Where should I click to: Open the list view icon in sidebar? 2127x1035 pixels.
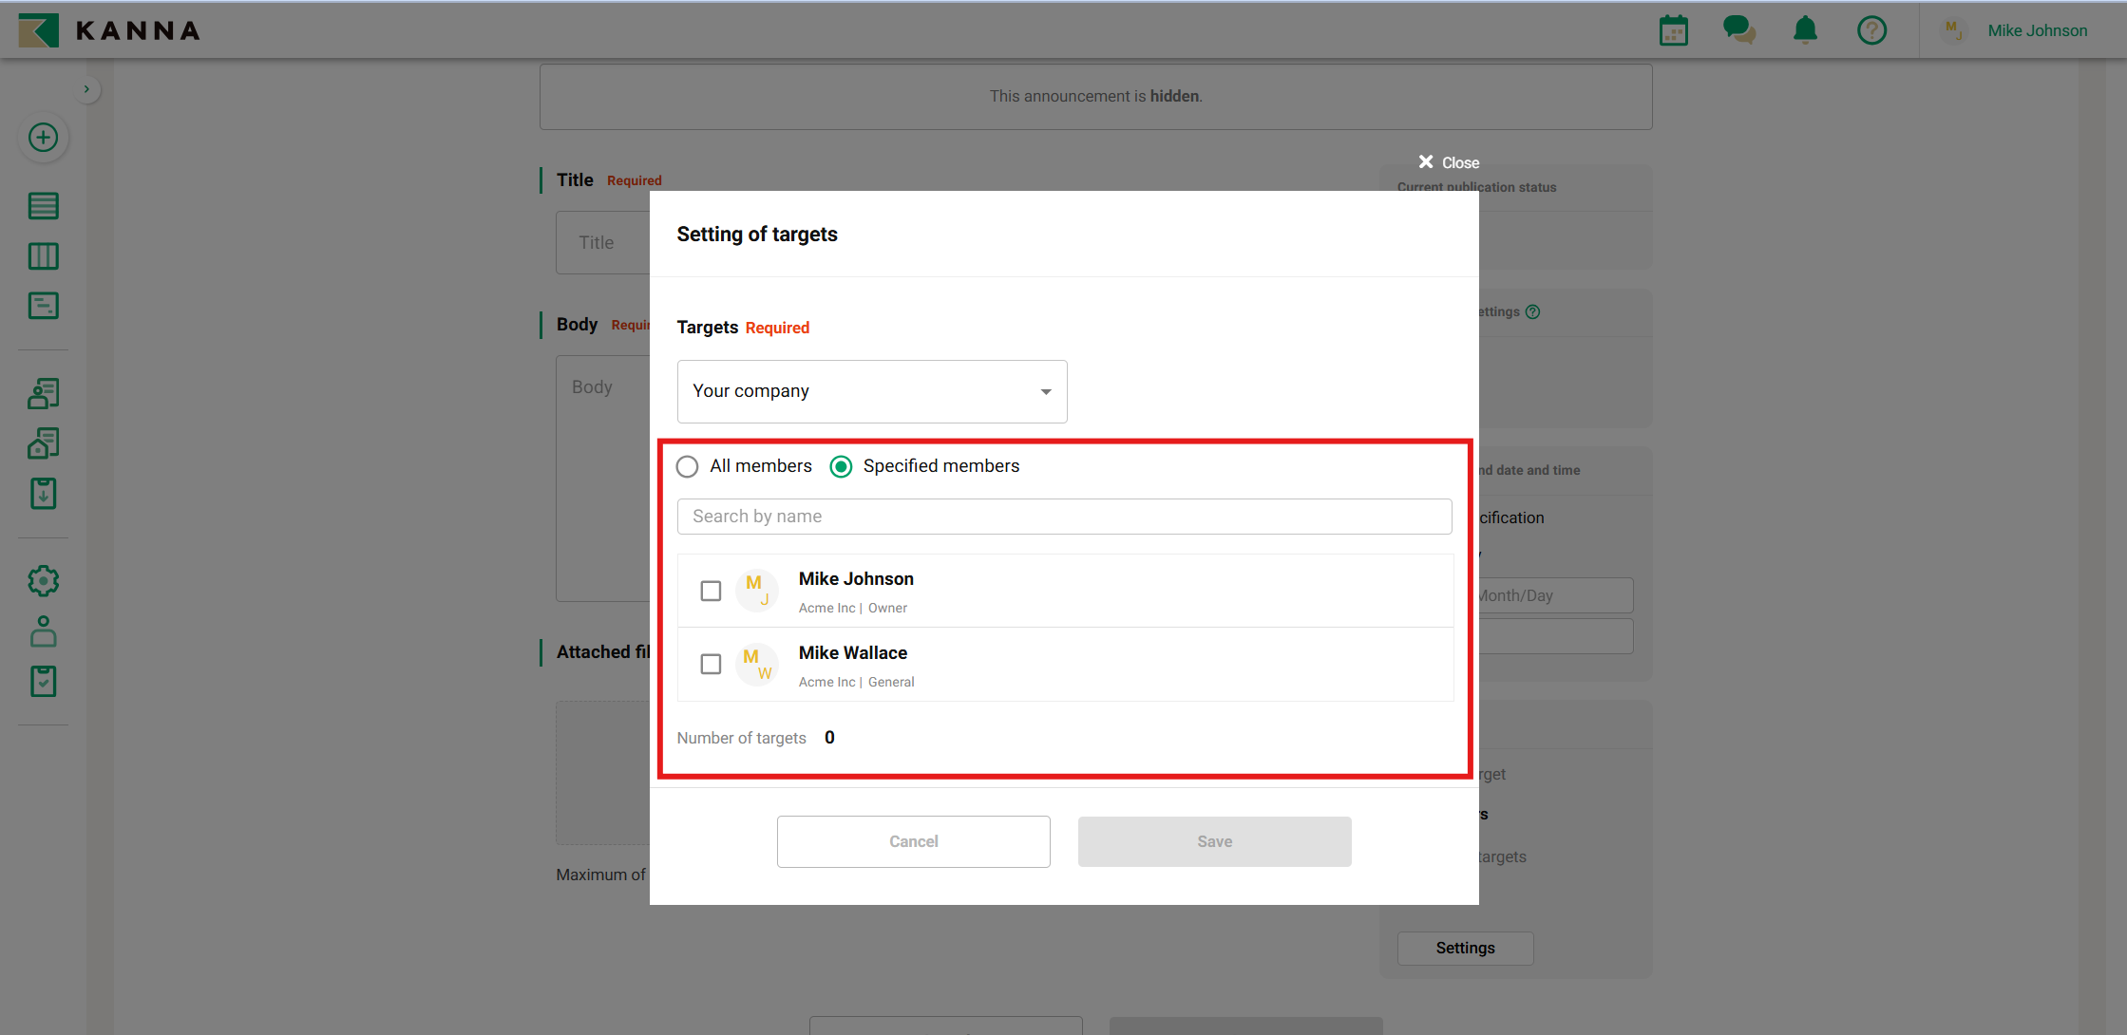(43, 206)
